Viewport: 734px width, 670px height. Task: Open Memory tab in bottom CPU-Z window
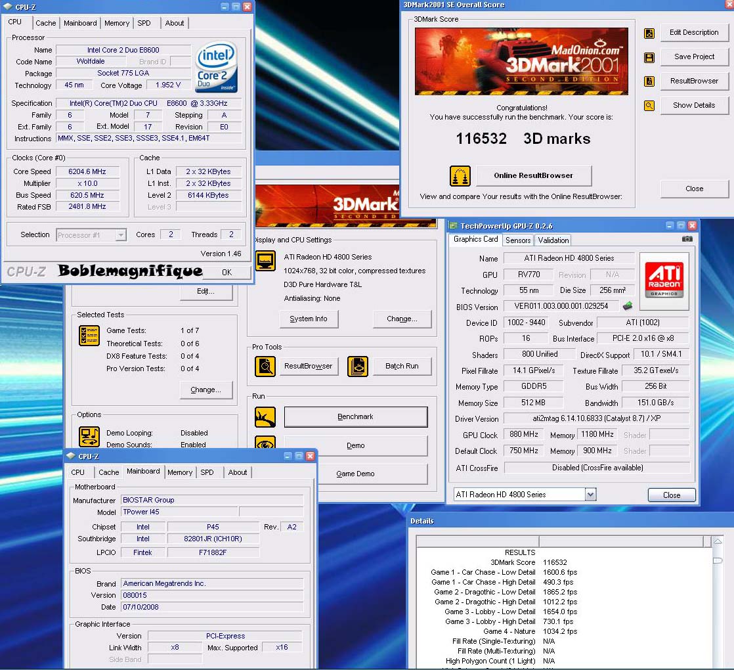point(180,472)
